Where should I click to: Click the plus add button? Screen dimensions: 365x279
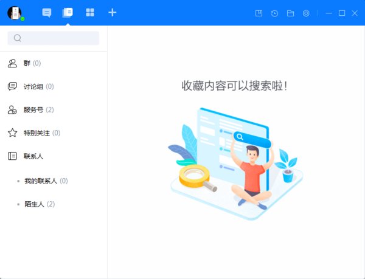coord(112,13)
